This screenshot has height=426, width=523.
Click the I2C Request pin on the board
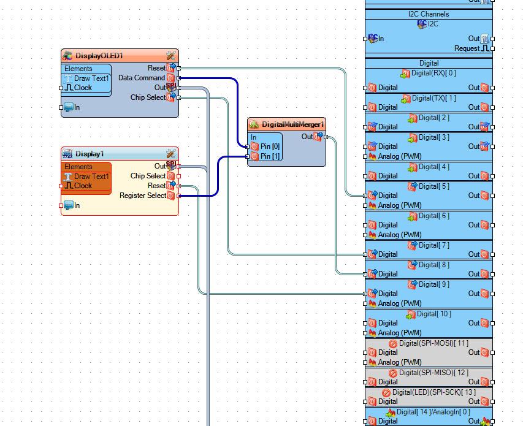pos(485,48)
